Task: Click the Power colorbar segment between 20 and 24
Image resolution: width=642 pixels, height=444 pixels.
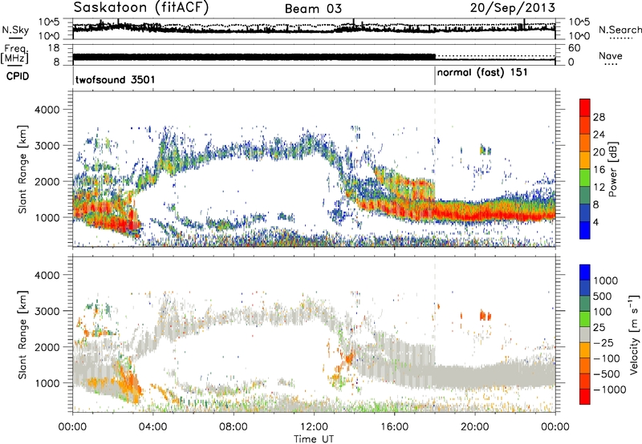Action: [x=585, y=142]
